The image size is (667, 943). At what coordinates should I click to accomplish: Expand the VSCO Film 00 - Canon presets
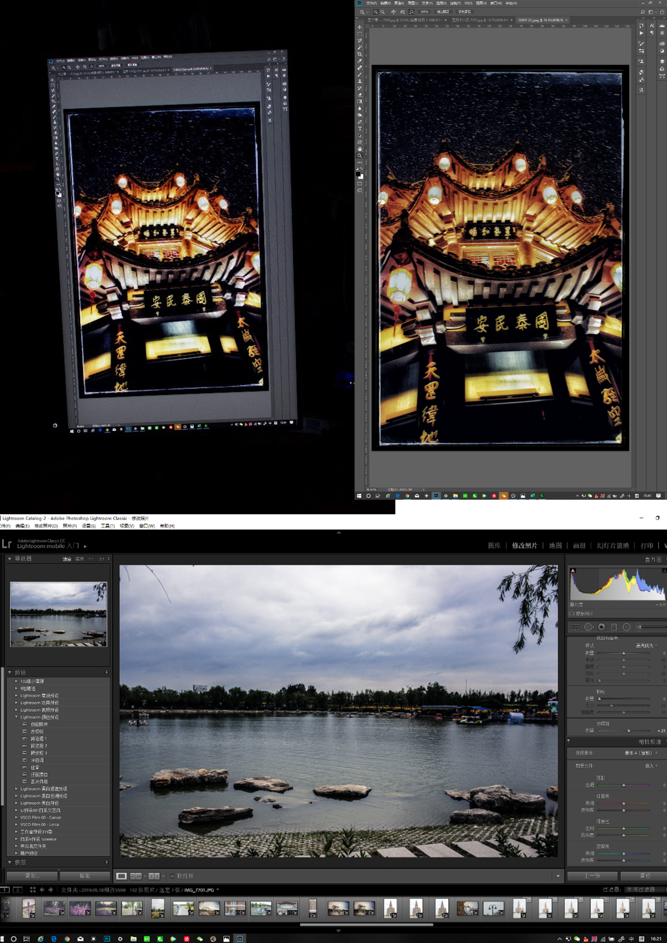16,817
